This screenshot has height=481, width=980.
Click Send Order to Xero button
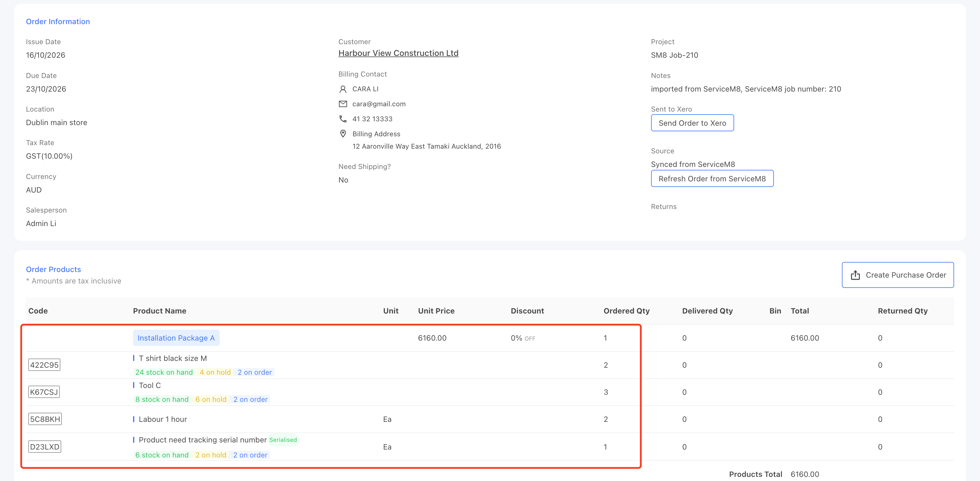pos(692,123)
